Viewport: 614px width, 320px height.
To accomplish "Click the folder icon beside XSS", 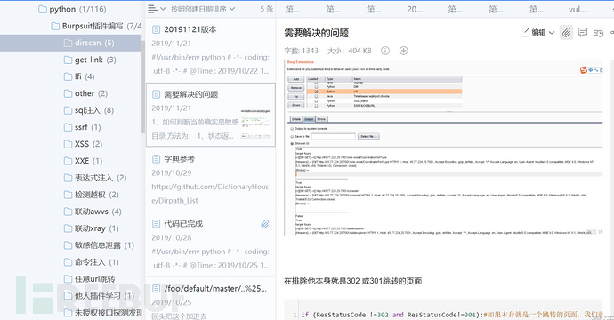I will (68, 144).
